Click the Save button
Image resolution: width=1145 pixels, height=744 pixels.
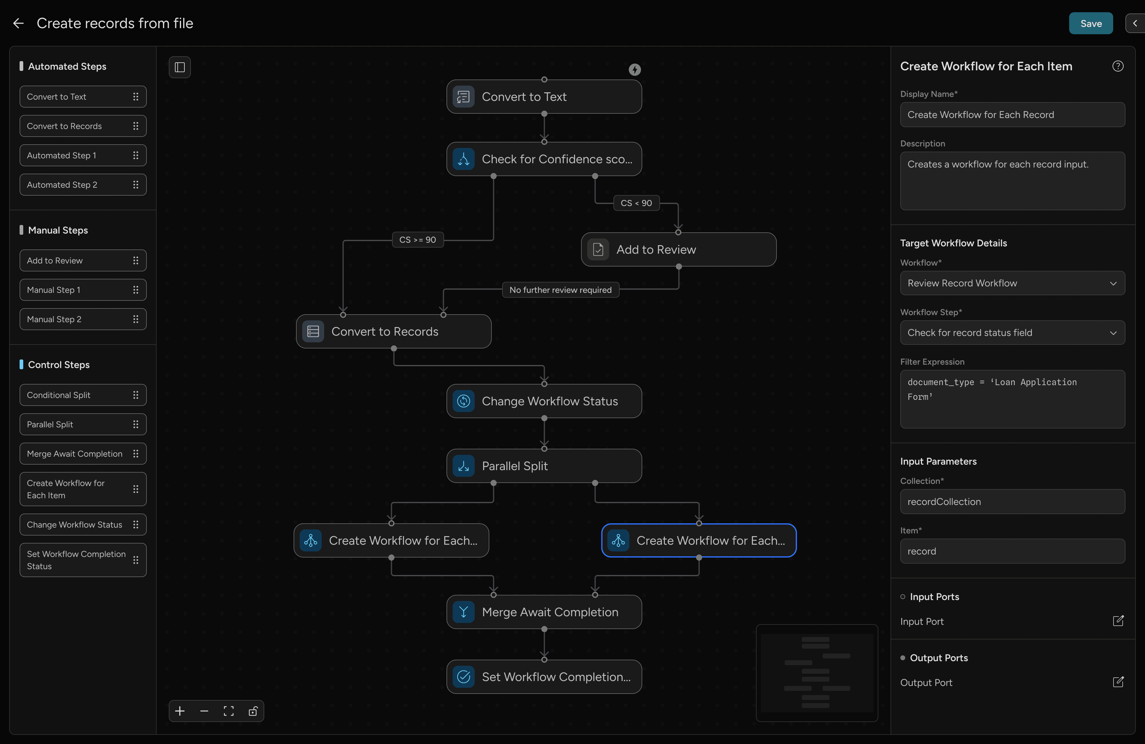[x=1091, y=23]
